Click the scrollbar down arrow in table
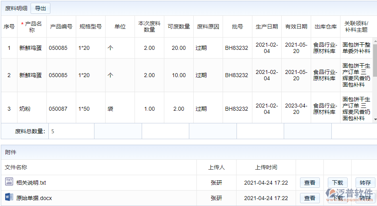The width and height of the screenshot is (377, 206). click(x=375, y=119)
